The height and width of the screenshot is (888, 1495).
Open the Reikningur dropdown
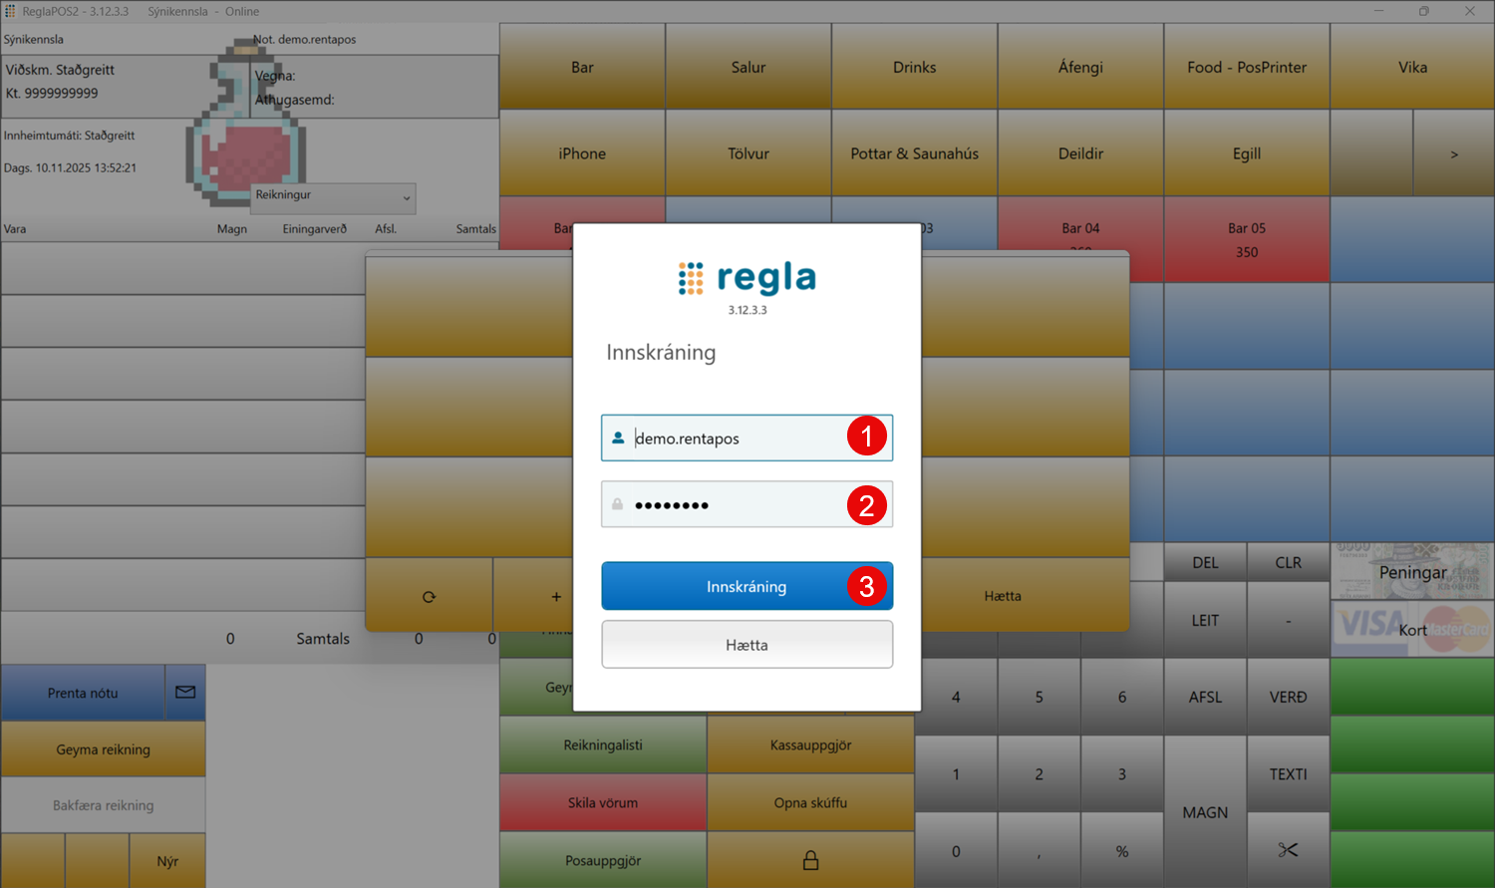click(x=333, y=196)
